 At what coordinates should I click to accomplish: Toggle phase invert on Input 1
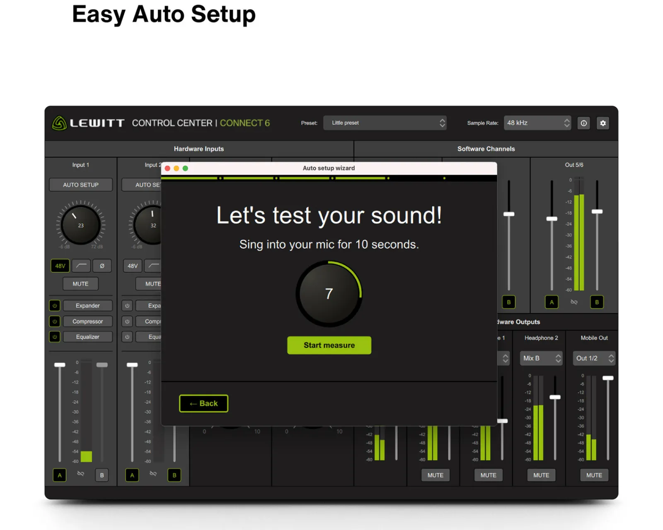[102, 266]
